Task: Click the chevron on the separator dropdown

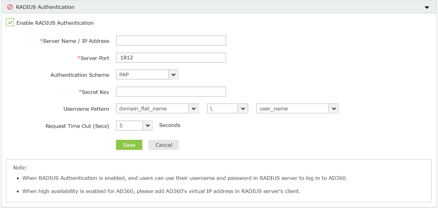Action: coord(243,108)
